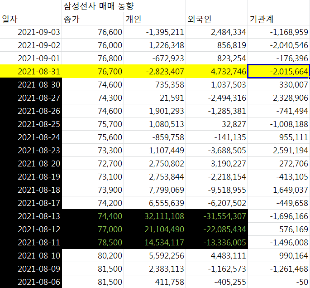
Task: Select highlighted individual value -2,823,407
Action: (x=155, y=71)
